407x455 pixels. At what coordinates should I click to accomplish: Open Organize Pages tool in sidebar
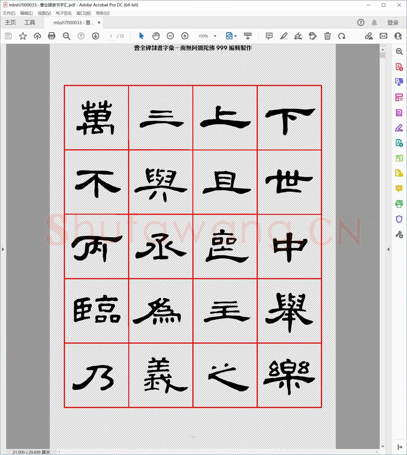pyautogui.click(x=399, y=97)
